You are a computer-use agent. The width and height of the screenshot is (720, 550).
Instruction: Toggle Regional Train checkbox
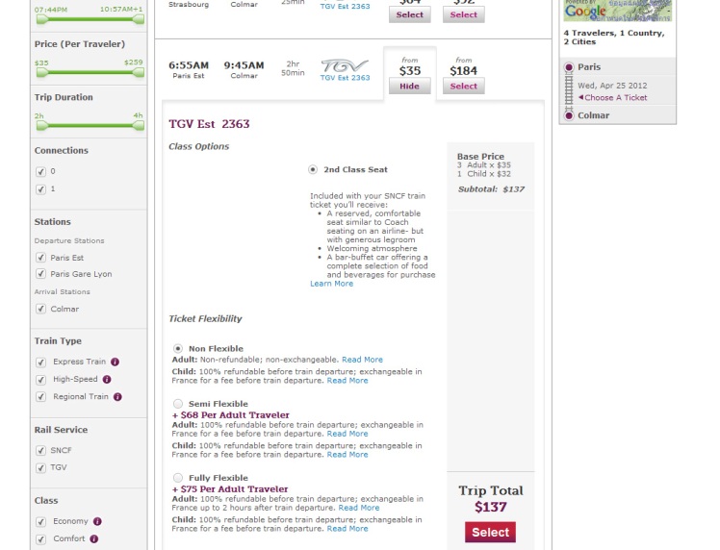click(40, 397)
